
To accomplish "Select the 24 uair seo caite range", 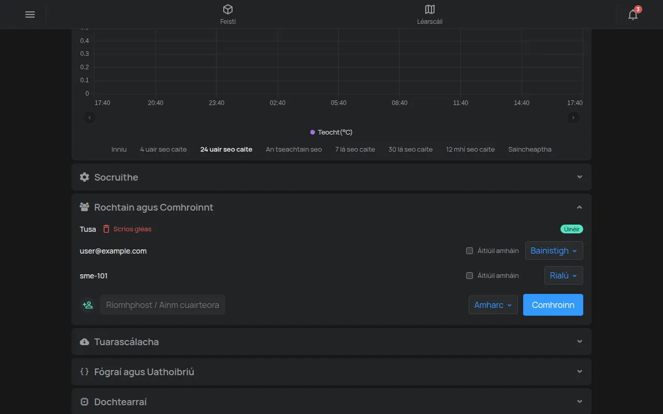I will pyautogui.click(x=226, y=150).
